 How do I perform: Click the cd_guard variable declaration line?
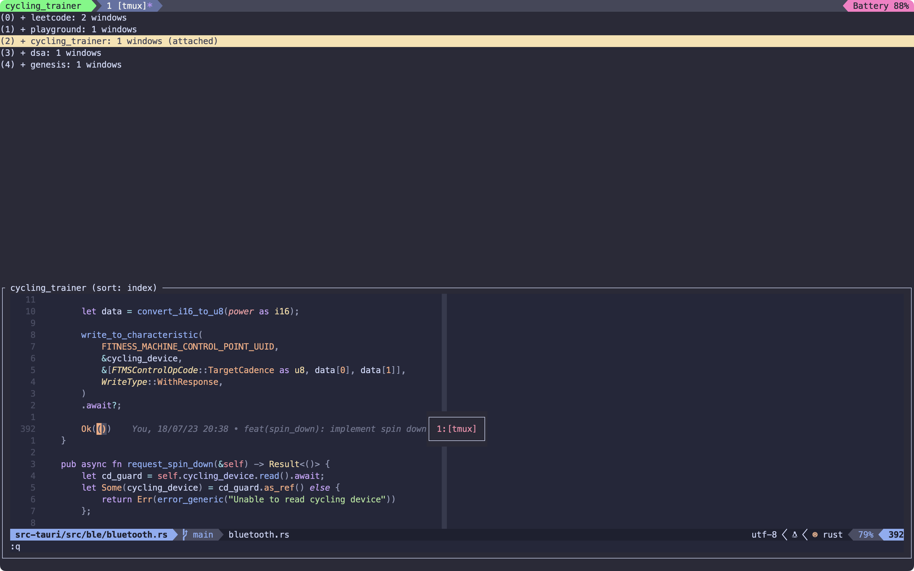[x=203, y=475]
